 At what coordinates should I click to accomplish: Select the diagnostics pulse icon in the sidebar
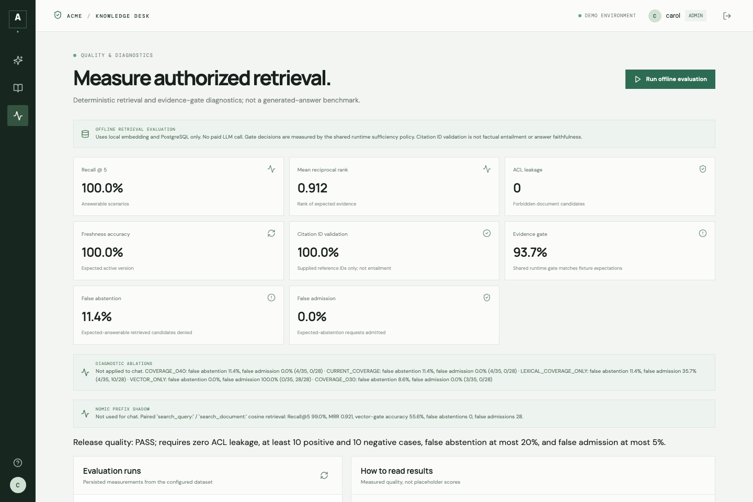point(18,116)
